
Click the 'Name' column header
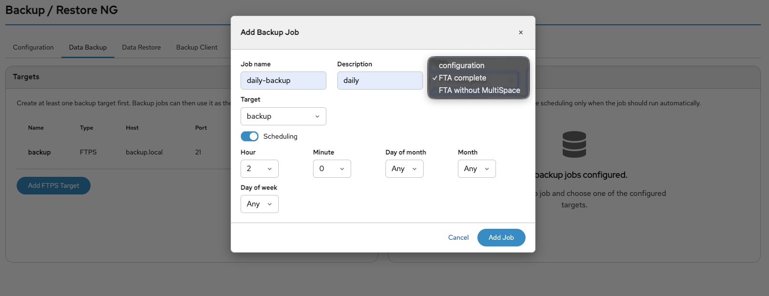[x=36, y=128]
